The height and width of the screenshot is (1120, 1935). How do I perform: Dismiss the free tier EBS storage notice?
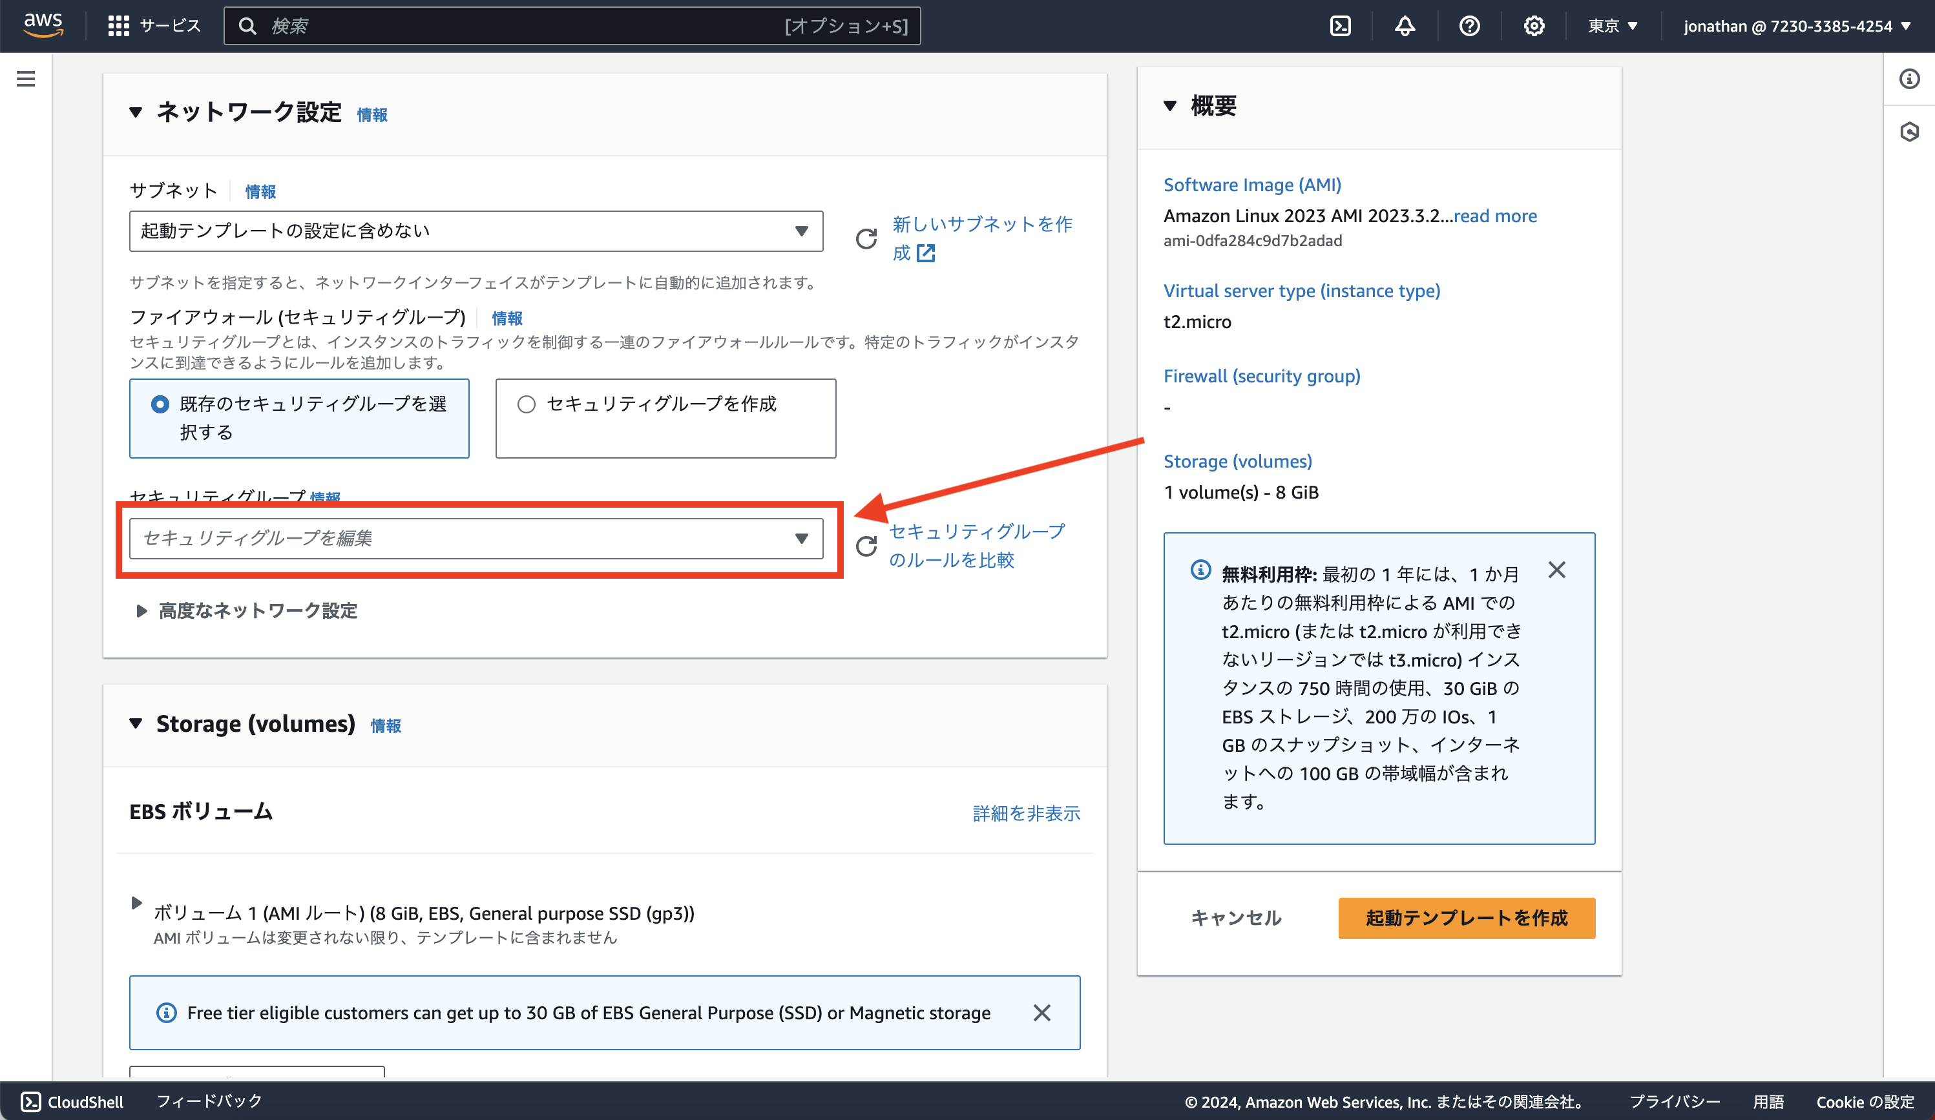1042,1013
